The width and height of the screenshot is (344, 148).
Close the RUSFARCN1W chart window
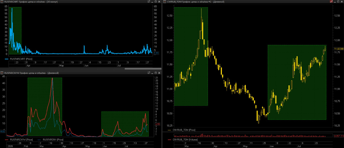point(159,73)
